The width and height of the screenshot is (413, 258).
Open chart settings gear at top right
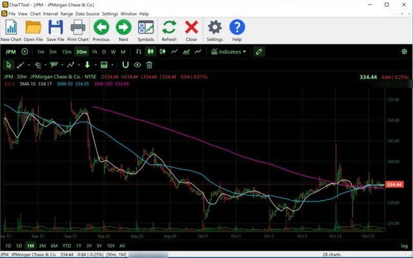(404, 52)
